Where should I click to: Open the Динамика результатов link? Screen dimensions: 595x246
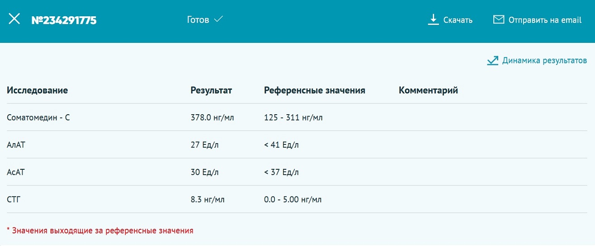[x=544, y=60]
